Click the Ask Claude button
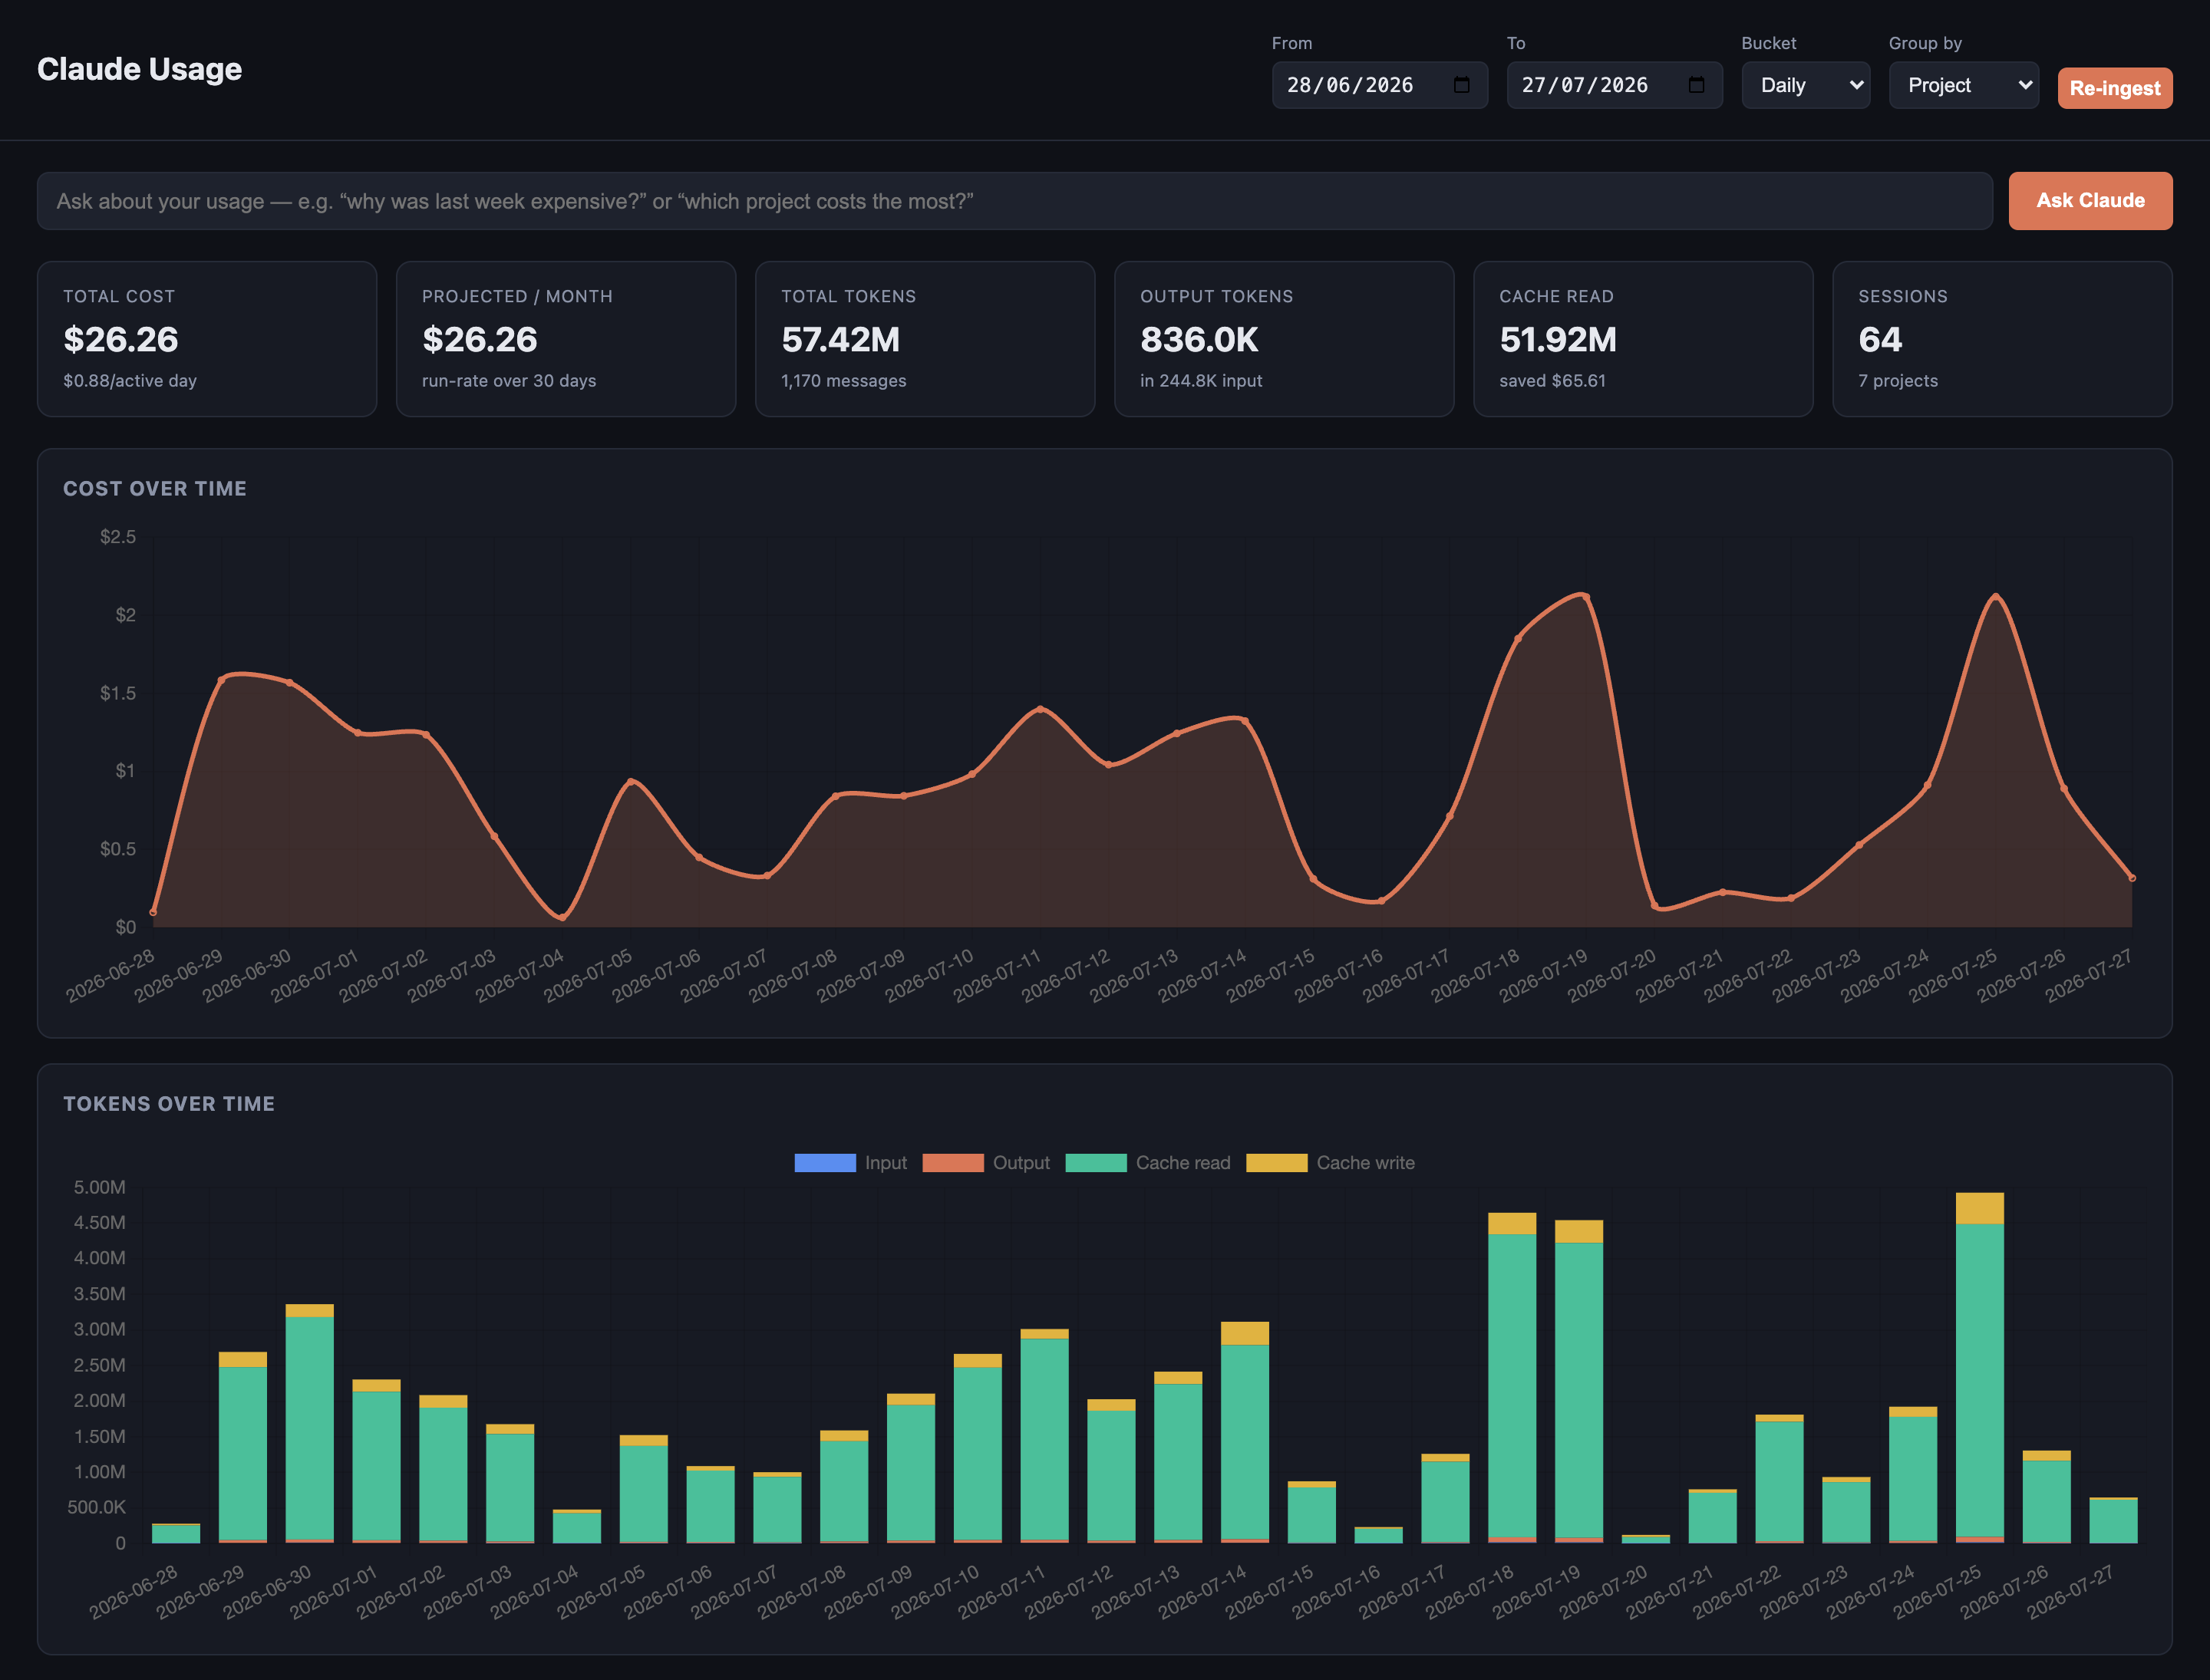The image size is (2210, 1680). 2090,201
